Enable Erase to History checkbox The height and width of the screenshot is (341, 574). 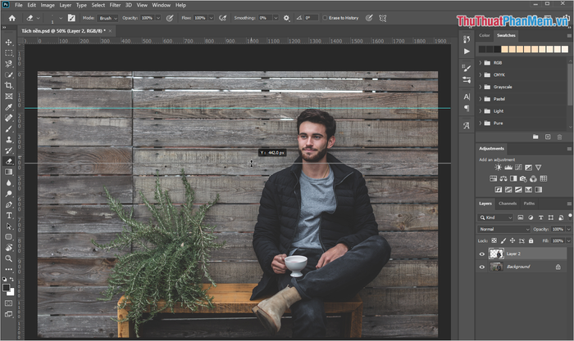click(325, 18)
